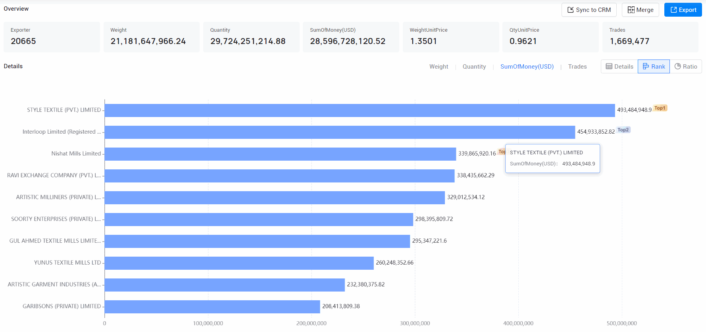This screenshot has width=706, height=332.
Task: Click the GUL AHMED TEXTILE MILLS bar
Action: click(257, 241)
